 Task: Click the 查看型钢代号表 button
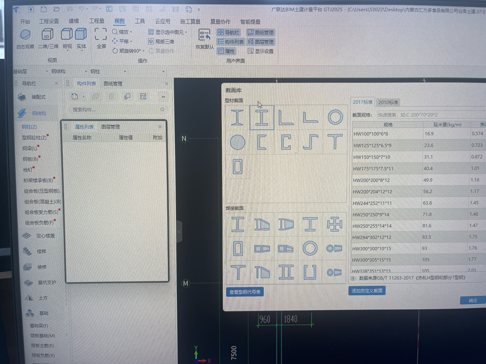click(245, 292)
